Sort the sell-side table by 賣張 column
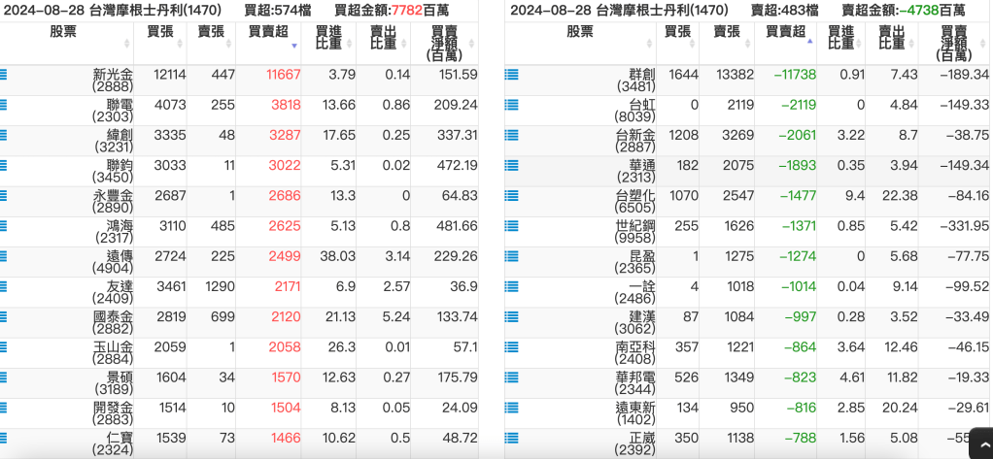Image resolution: width=993 pixels, height=459 pixels. (x=727, y=37)
